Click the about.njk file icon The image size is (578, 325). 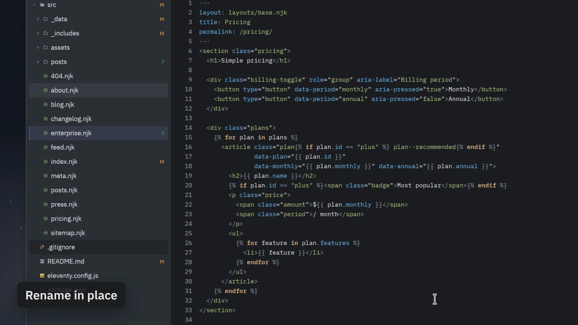click(45, 90)
